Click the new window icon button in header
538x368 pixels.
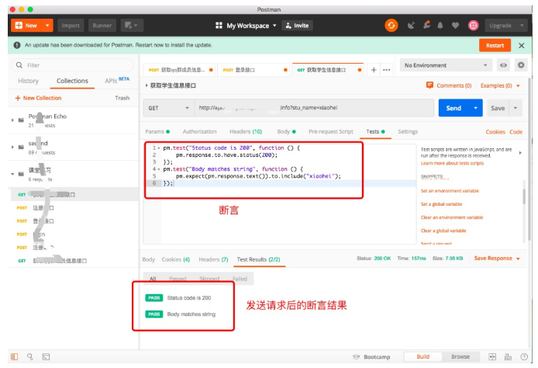point(132,26)
